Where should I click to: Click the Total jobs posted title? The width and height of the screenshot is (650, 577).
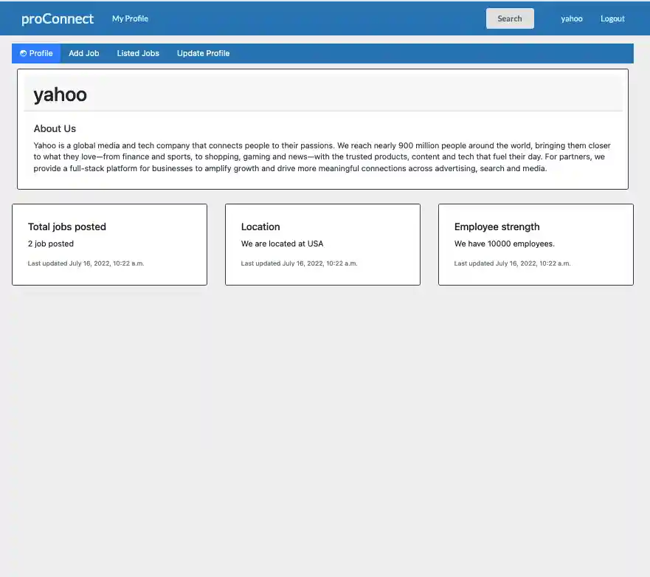pyautogui.click(x=66, y=227)
